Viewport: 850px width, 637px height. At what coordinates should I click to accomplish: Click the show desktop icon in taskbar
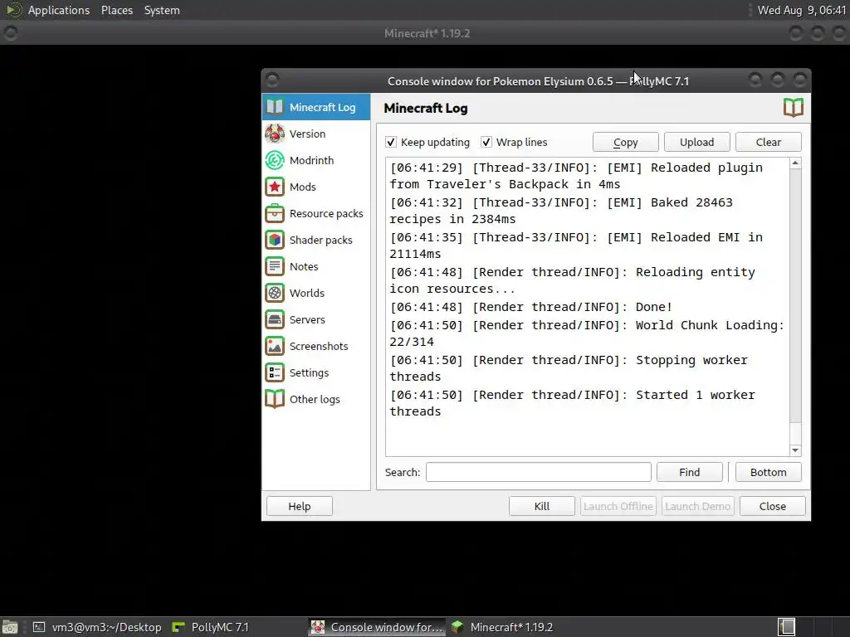pyautogui.click(x=10, y=627)
